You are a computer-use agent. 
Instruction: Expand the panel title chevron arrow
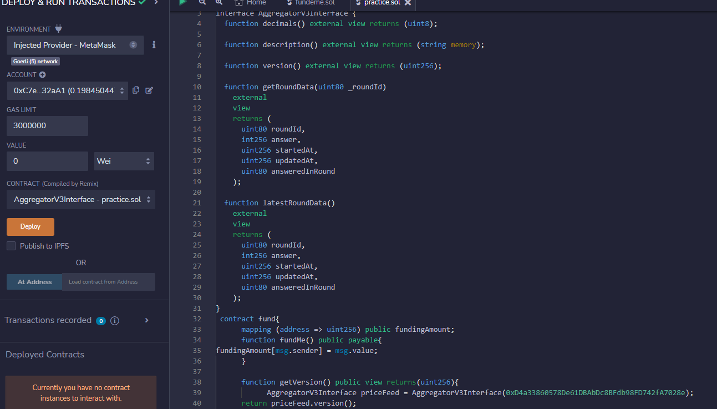coord(156,3)
